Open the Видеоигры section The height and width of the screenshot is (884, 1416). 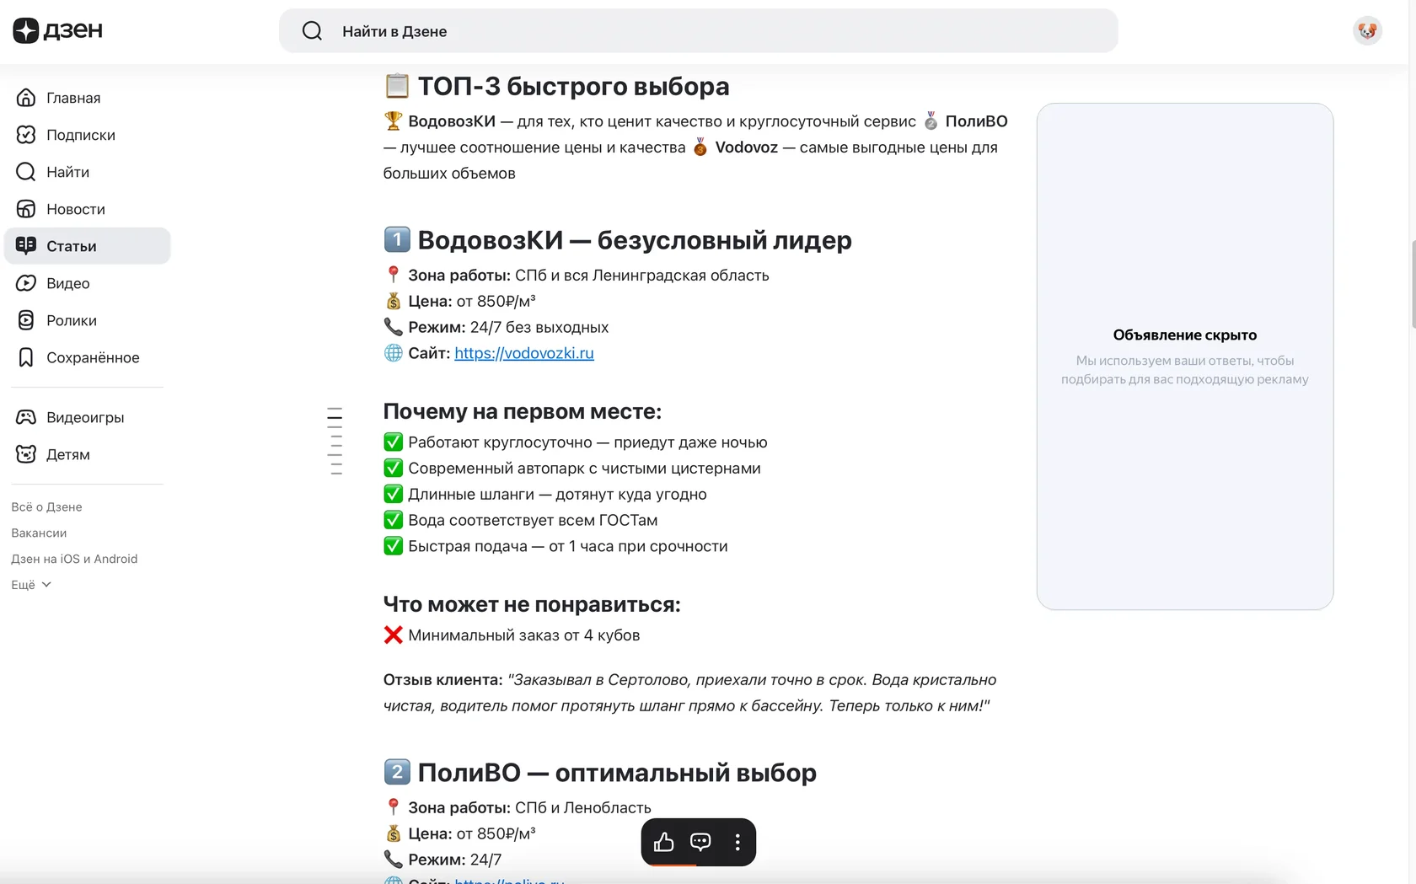pos(85,416)
